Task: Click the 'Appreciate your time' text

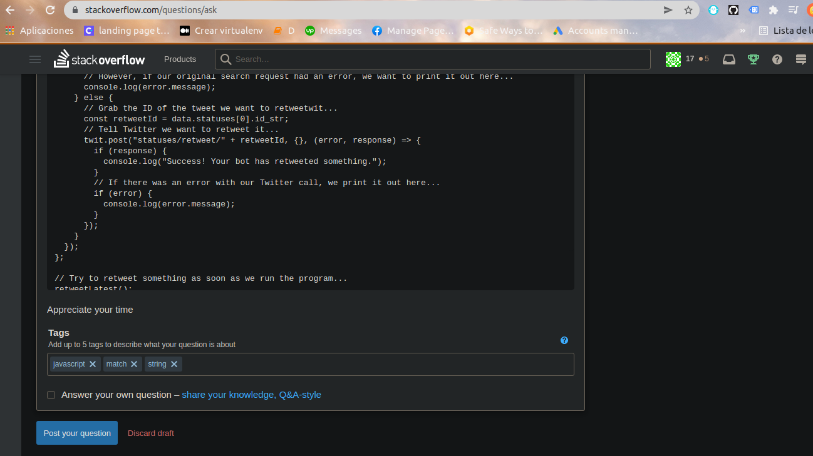Action: pos(90,310)
